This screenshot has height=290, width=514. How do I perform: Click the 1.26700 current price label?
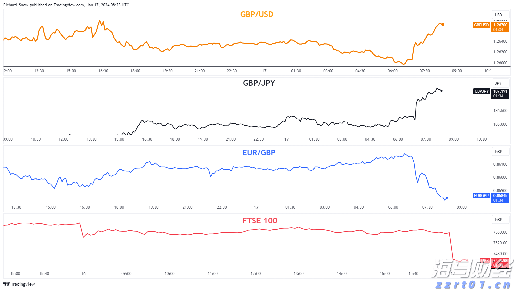pos(500,25)
